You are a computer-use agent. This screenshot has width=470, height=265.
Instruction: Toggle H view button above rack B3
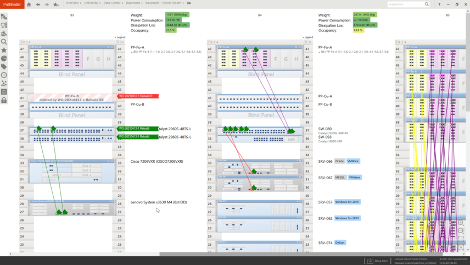[x=122, y=42]
